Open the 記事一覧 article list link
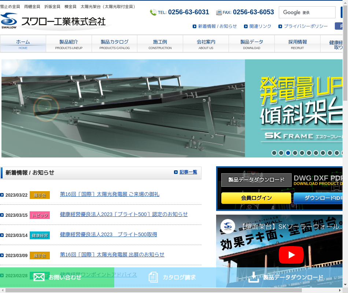The image size is (348, 293). tap(188, 172)
